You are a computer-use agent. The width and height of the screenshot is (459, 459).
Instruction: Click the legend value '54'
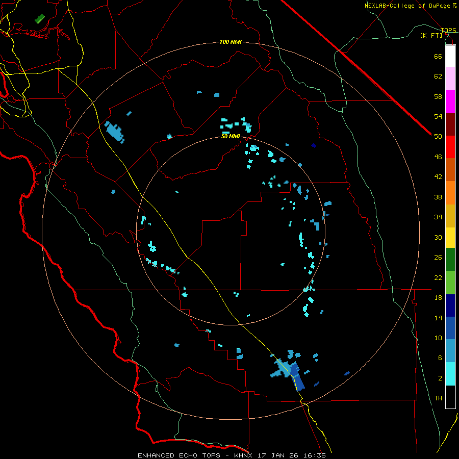(x=438, y=116)
